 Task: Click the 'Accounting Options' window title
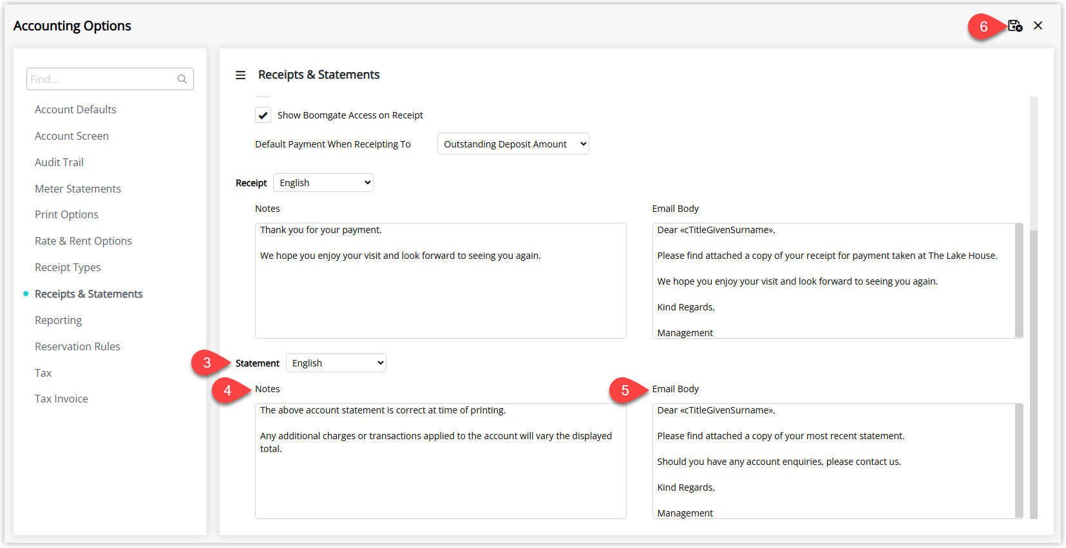point(72,26)
